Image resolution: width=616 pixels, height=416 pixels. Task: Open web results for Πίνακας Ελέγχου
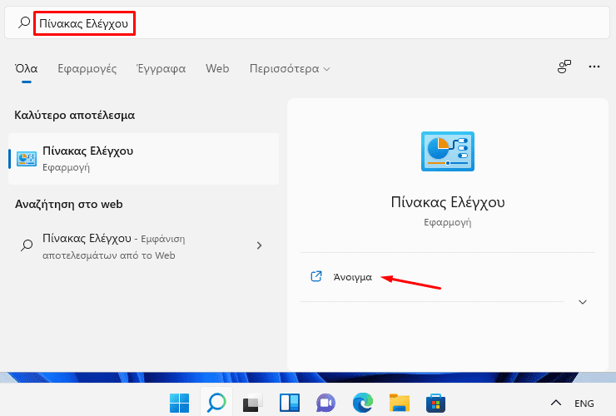(144, 246)
